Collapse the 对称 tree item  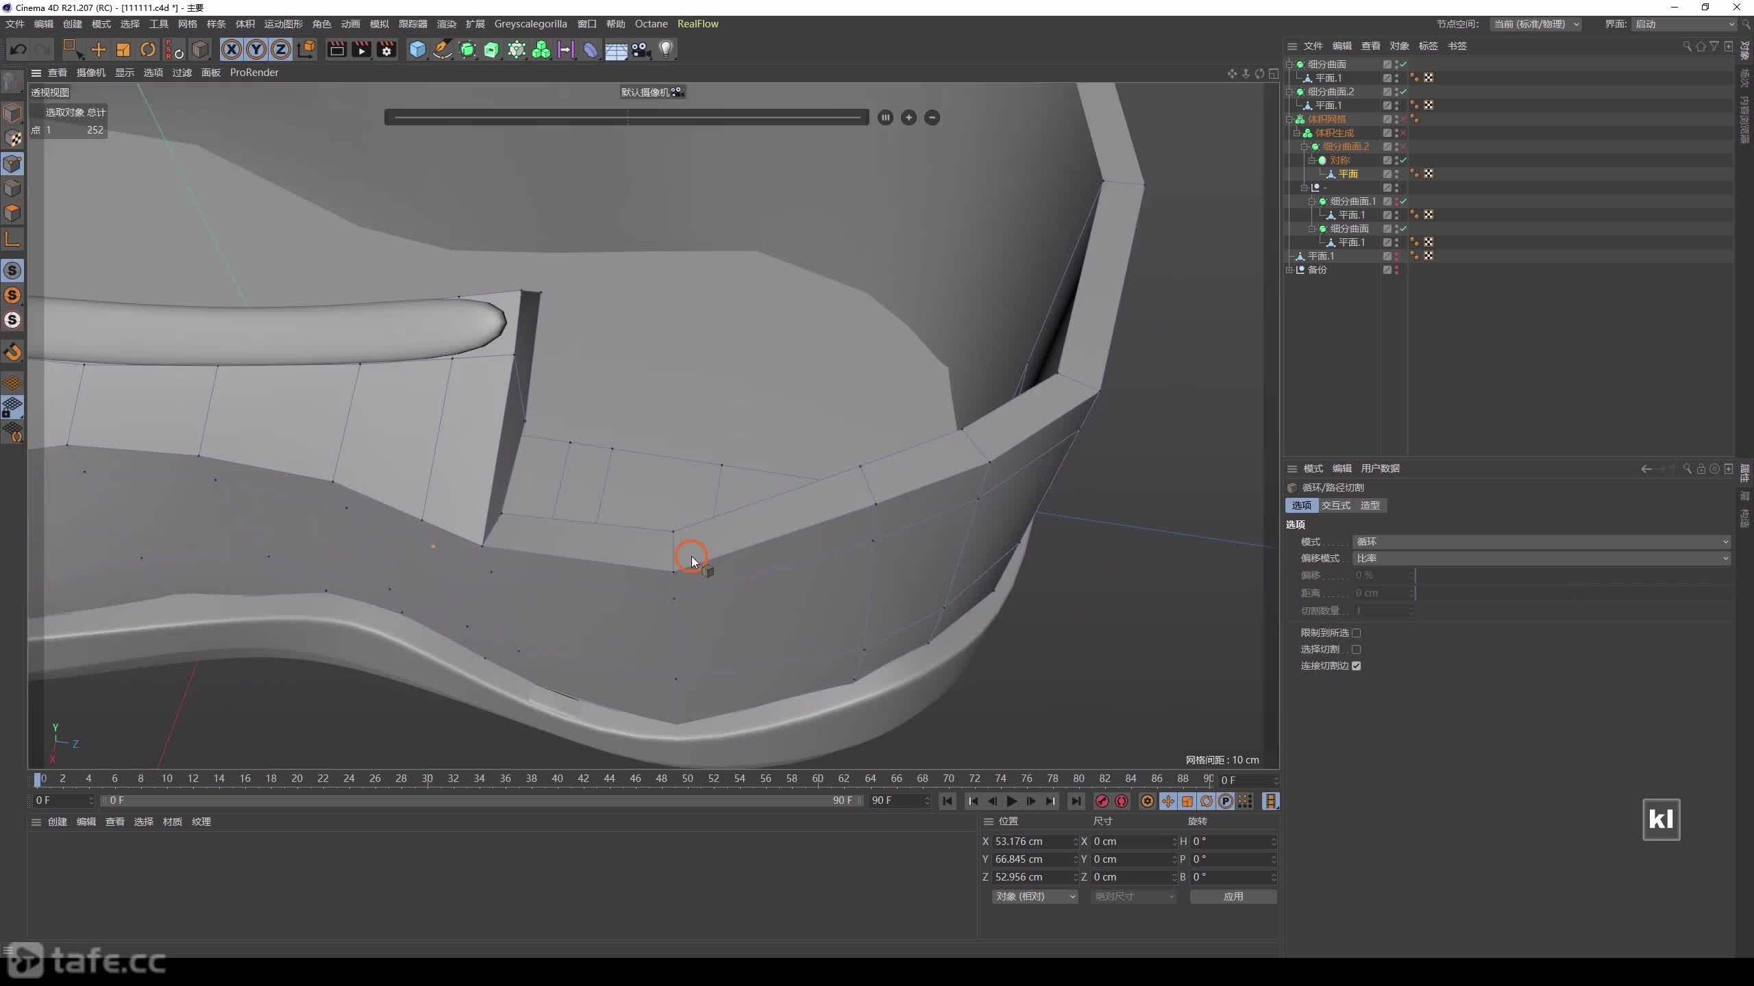pyautogui.click(x=1311, y=160)
